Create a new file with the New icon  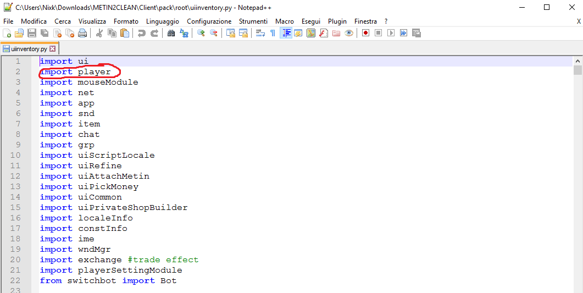coord(7,33)
